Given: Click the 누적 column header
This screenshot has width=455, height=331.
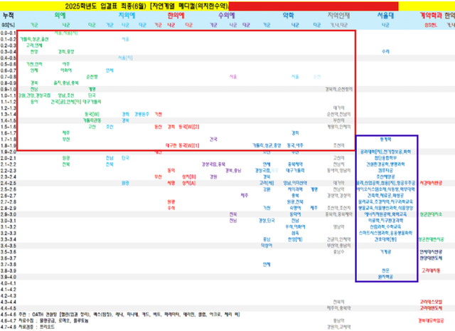Looking at the screenshot, I should [9, 14].
